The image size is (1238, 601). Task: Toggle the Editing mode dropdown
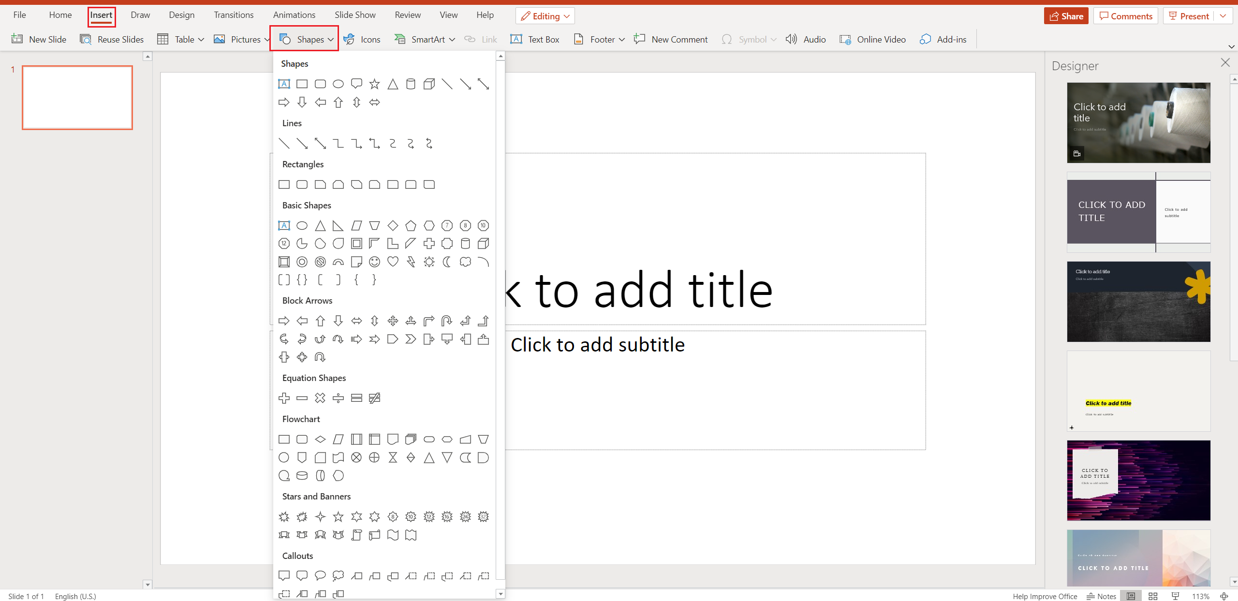click(546, 15)
